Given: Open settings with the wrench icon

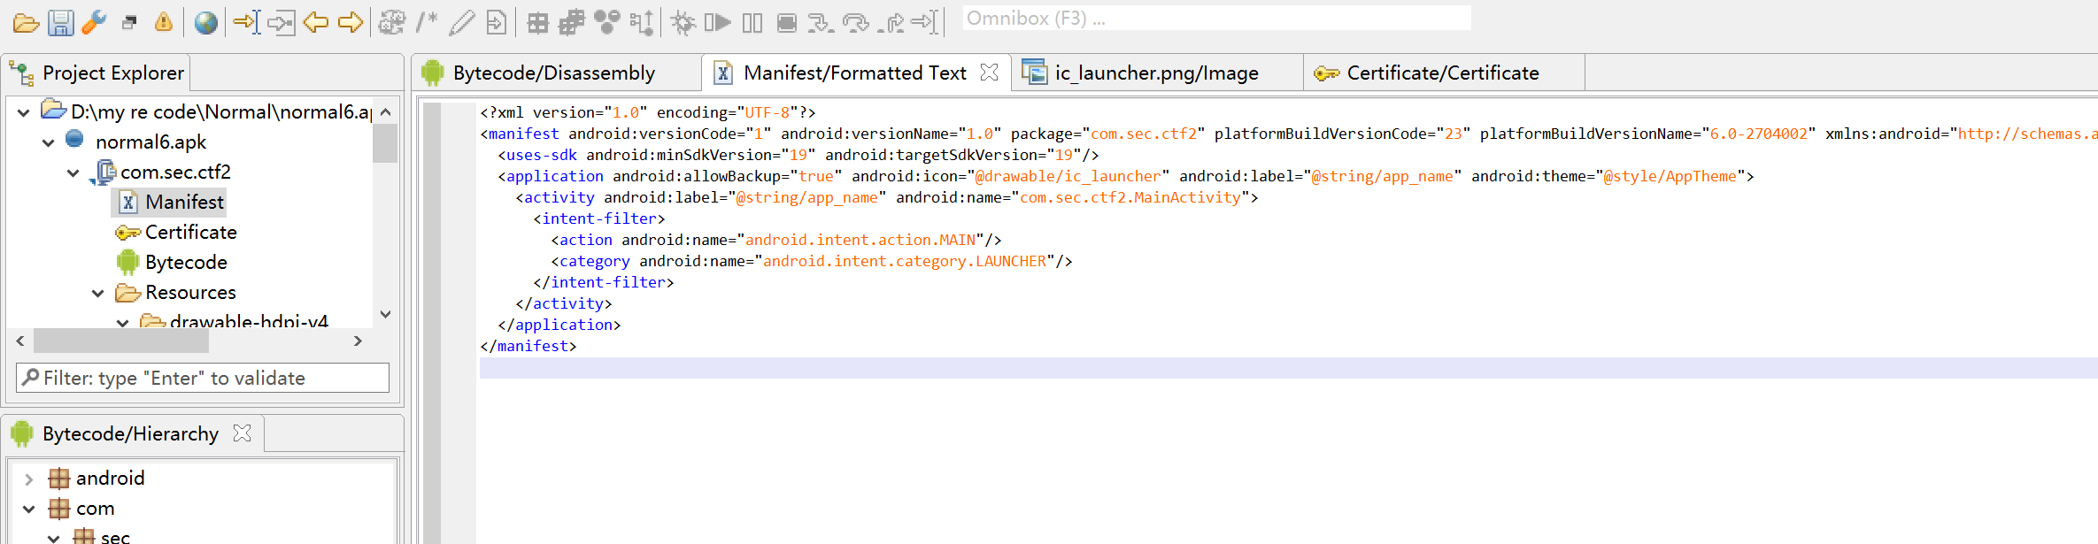Looking at the screenshot, I should (x=94, y=22).
